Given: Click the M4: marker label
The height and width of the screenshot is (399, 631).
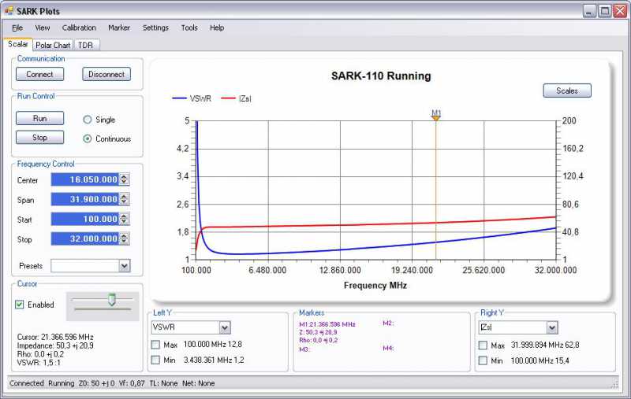Looking at the screenshot, I should pos(388,348).
